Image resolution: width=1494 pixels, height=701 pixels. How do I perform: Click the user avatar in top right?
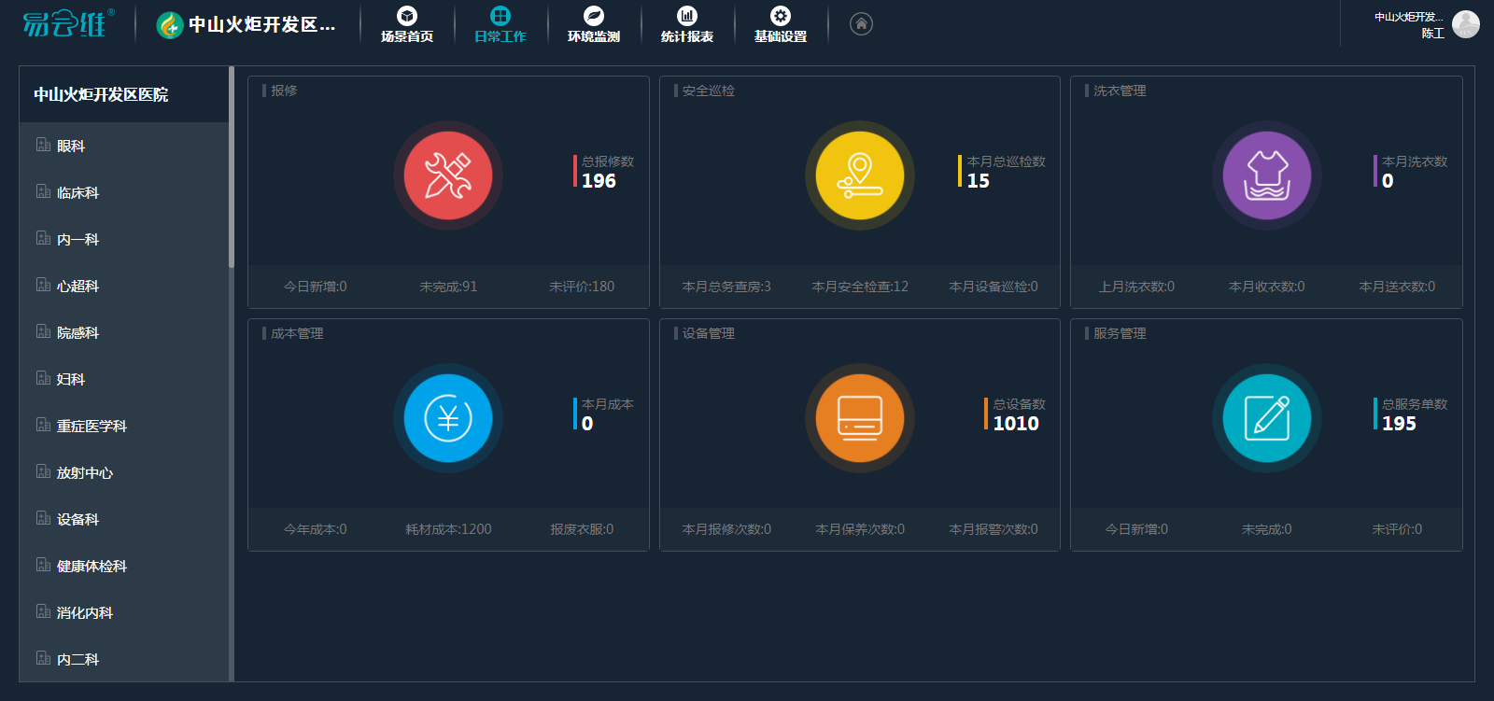[1465, 24]
